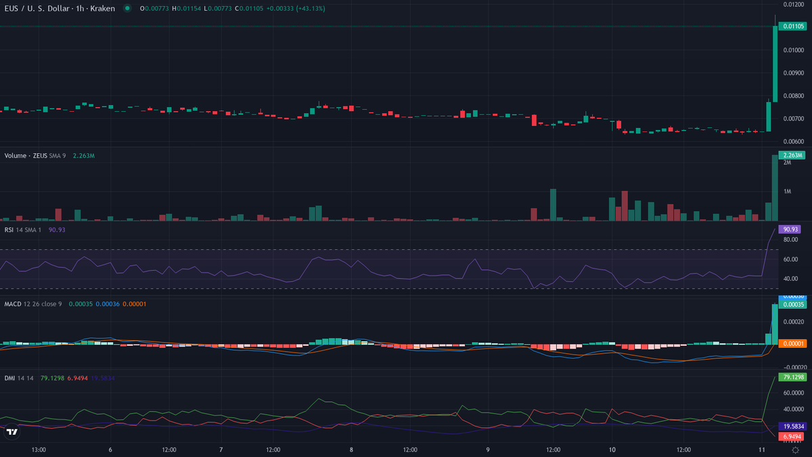Click the 60.00 RSI axis tick

(x=790, y=259)
